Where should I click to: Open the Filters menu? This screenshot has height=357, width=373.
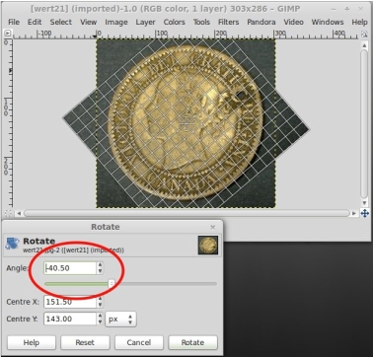coord(228,22)
